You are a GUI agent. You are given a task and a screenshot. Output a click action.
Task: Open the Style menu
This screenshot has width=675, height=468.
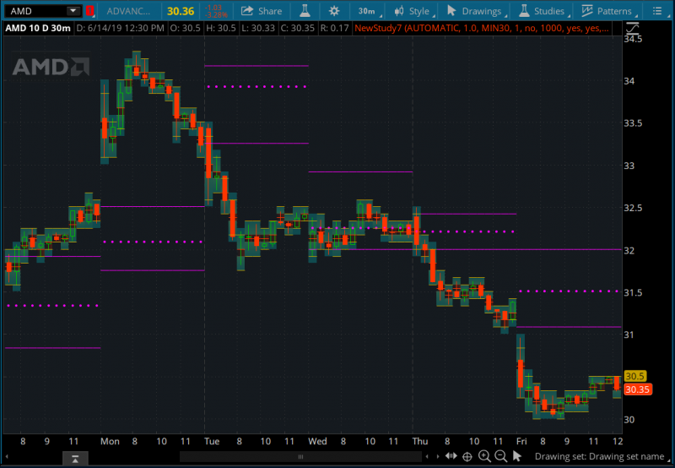pos(411,11)
